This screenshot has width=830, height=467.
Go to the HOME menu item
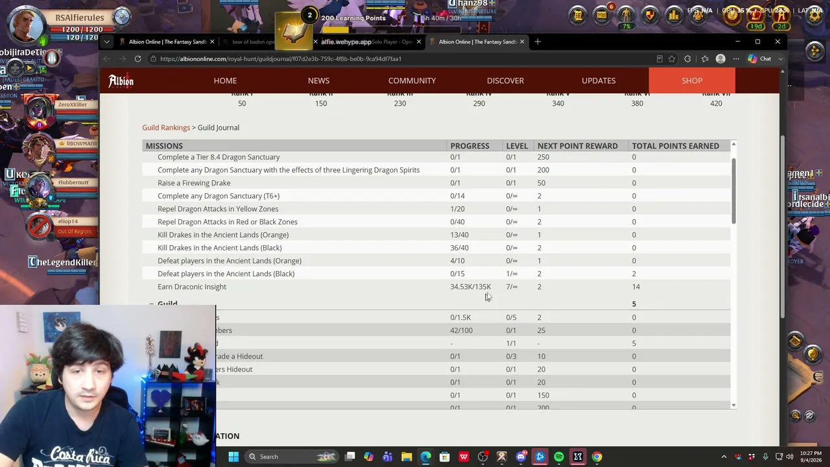225,80
